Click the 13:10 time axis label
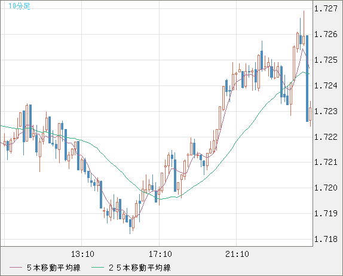Image resolution: width=343 pixels, height=276 pixels. click(x=82, y=254)
